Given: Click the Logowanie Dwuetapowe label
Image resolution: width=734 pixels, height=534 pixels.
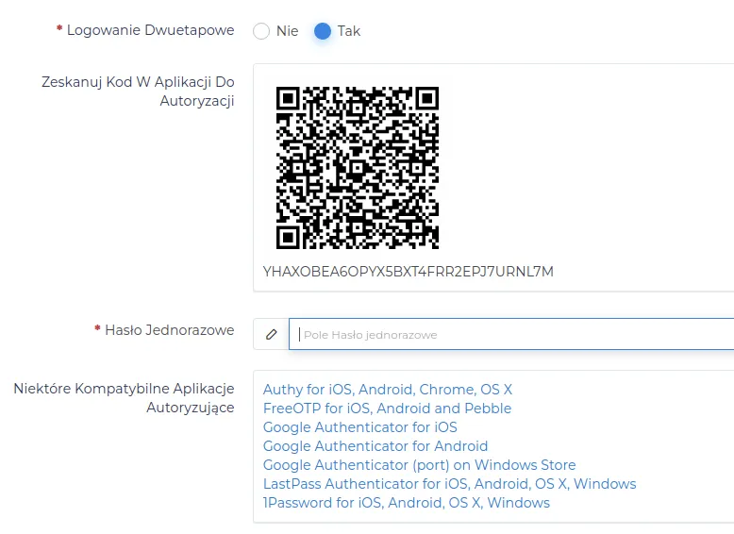Looking at the screenshot, I should 150,30.
